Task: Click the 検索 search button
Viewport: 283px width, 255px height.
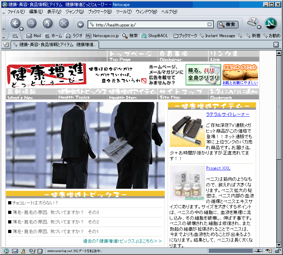Action: (227, 24)
